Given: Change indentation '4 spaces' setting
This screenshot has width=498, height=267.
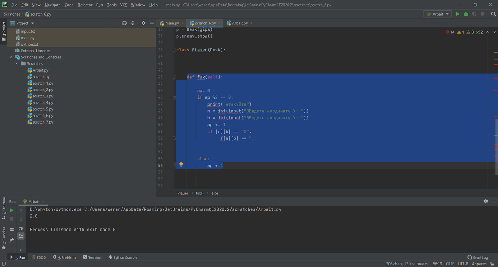Looking at the screenshot, I should tap(479, 264).
